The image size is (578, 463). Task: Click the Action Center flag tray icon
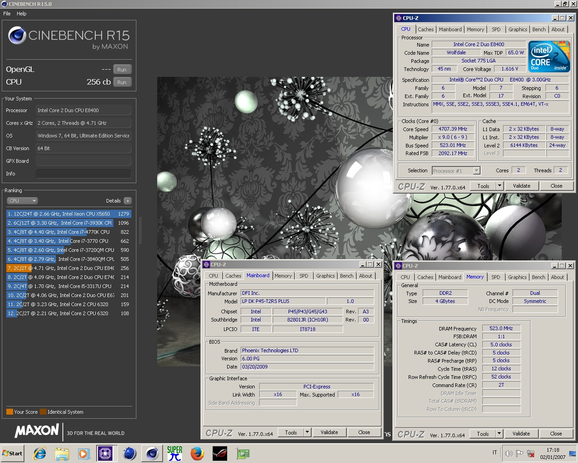click(520, 454)
